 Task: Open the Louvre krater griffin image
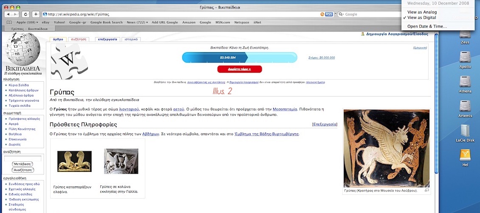click(386, 149)
